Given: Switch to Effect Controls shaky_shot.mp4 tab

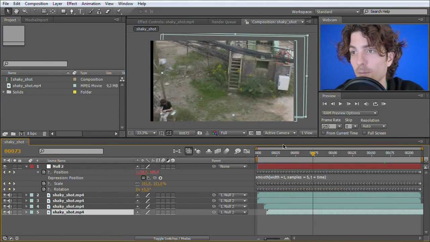Looking at the screenshot, I should [x=166, y=22].
